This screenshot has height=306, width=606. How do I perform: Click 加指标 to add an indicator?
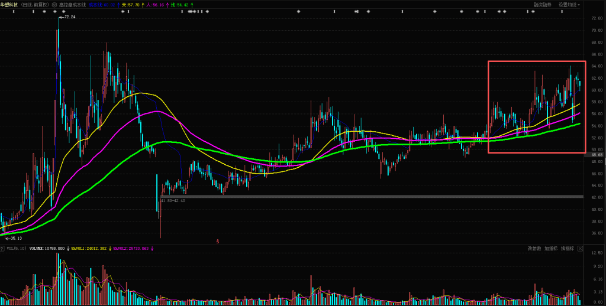click(x=551, y=249)
